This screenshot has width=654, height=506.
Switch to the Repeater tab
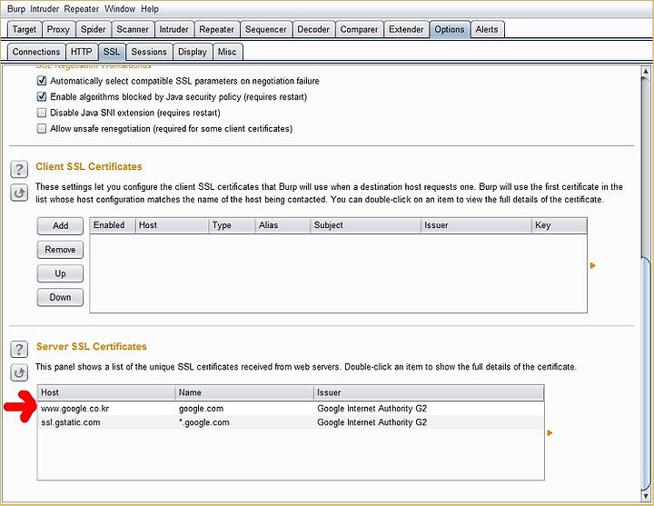216,29
